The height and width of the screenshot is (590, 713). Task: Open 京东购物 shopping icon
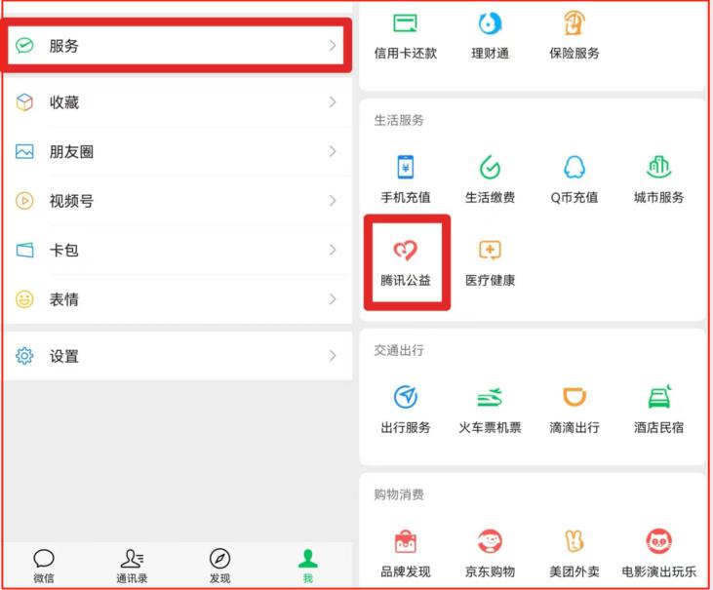pyautogui.click(x=490, y=541)
